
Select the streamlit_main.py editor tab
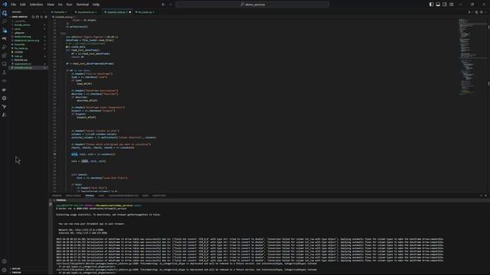click(116, 12)
